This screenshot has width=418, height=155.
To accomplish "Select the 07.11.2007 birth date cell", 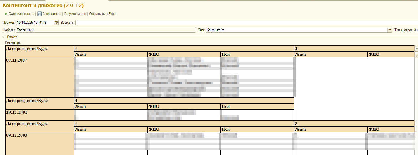I will 40,77.
